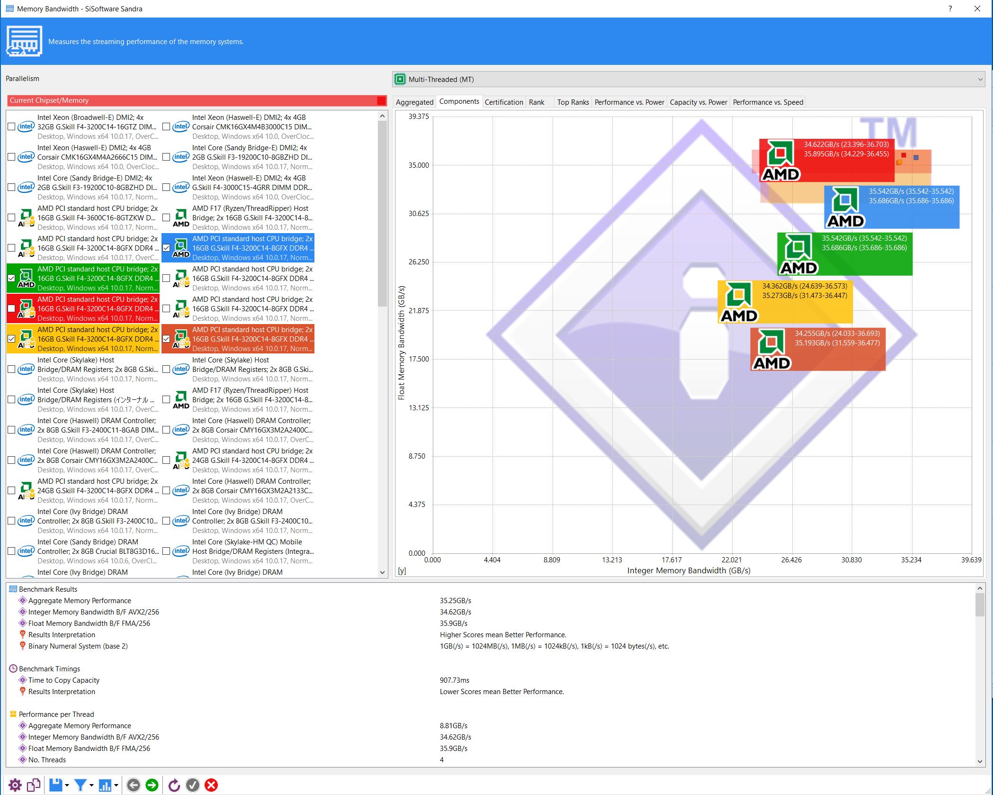Open the options gear in the bottom toolbar
Screen dimensions: 993x795
click(x=15, y=785)
